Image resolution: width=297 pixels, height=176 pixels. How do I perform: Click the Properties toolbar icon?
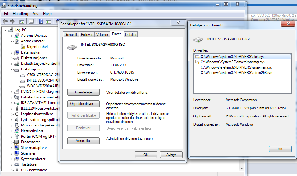tap(31, 21)
